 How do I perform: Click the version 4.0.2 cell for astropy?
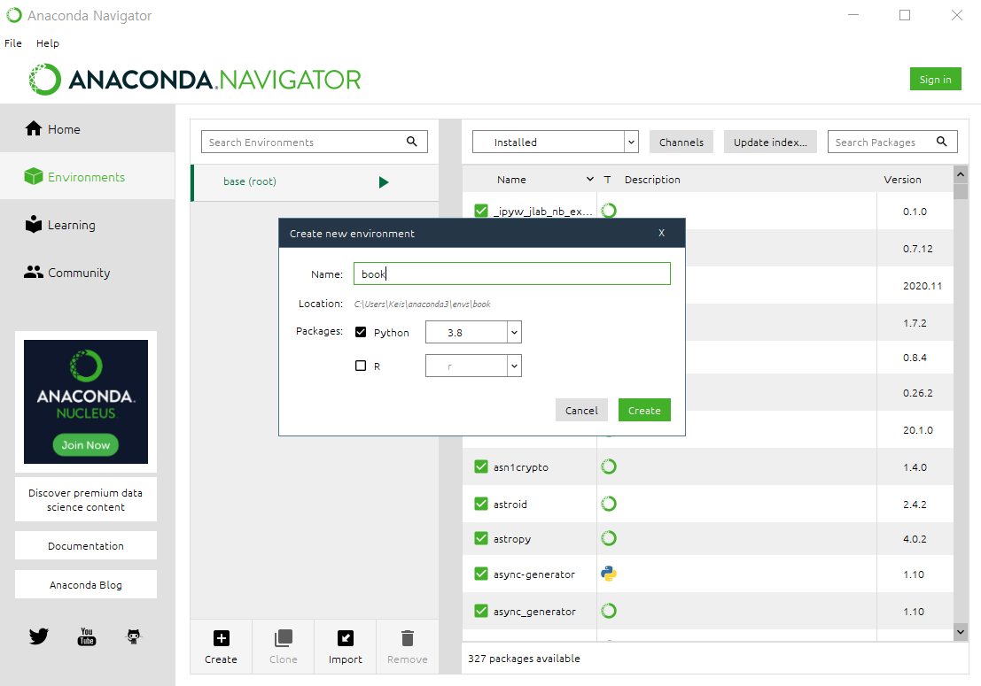[915, 538]
